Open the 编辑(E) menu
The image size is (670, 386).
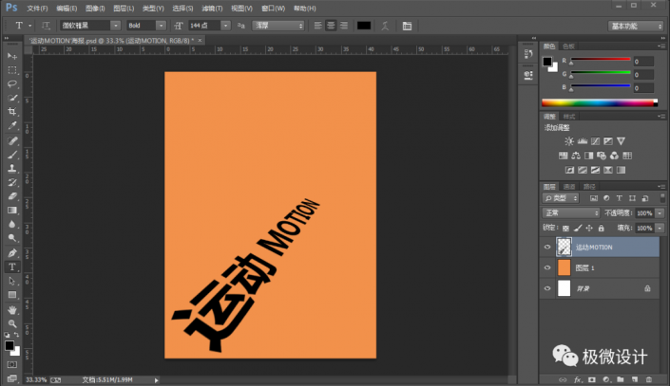point(67,9)
